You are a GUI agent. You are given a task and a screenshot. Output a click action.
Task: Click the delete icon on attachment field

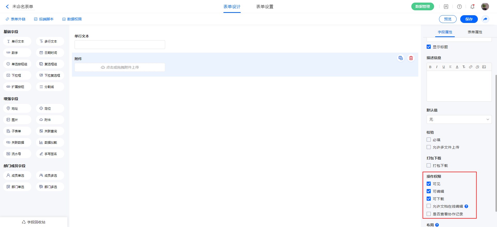(x=411, y=58)
